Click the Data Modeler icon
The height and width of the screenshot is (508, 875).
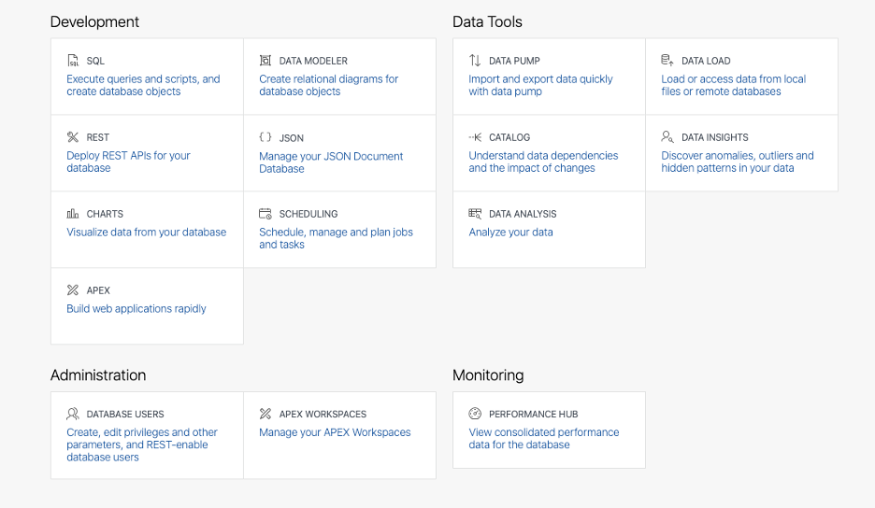pos(265,61)
